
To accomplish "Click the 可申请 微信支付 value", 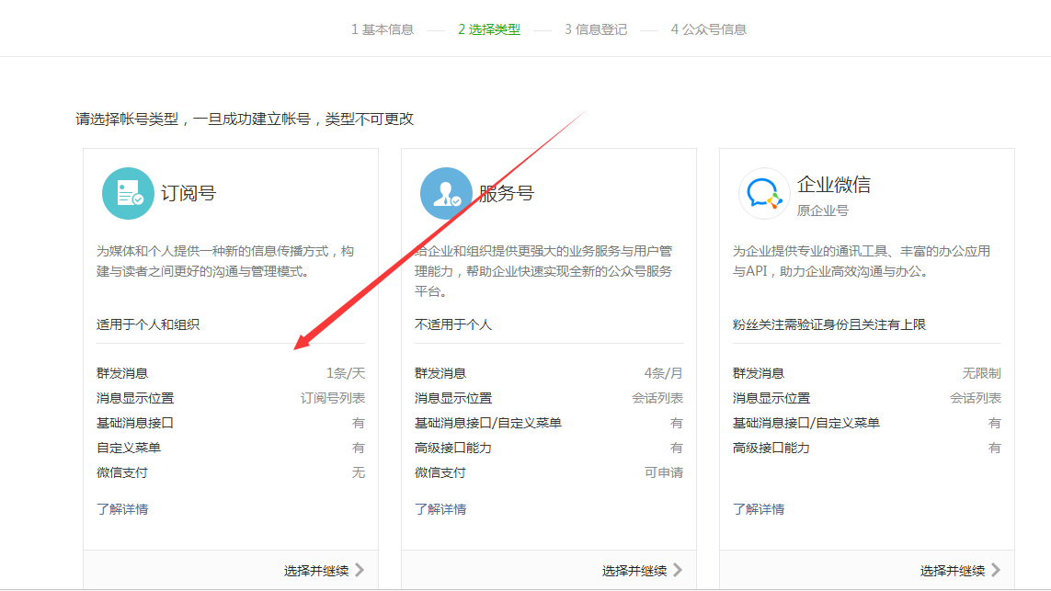I will point(664,473).
